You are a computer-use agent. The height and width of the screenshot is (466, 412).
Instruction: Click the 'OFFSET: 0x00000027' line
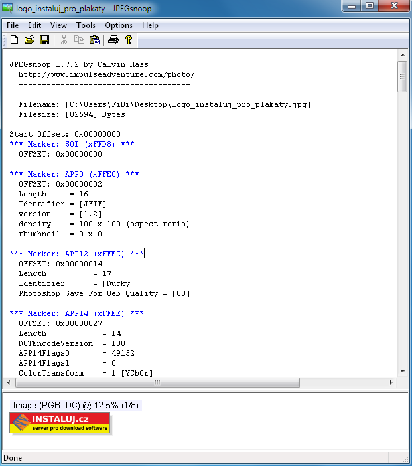coord(60,324)
